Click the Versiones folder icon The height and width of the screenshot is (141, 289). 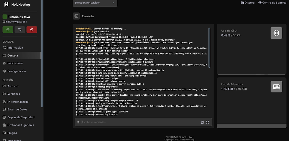4,94
